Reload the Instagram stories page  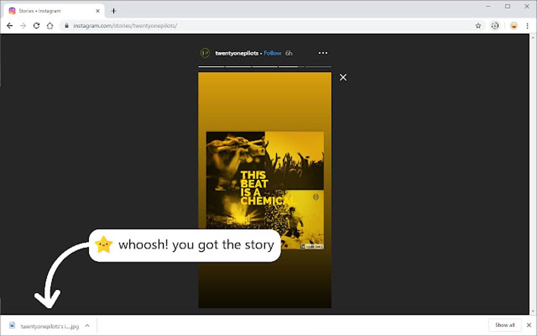click(x=36, y=25)
